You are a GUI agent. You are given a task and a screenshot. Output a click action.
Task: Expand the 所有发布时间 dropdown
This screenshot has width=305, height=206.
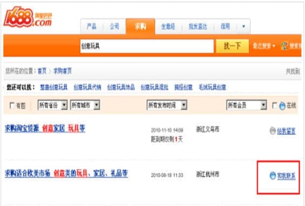pos(167,105)
